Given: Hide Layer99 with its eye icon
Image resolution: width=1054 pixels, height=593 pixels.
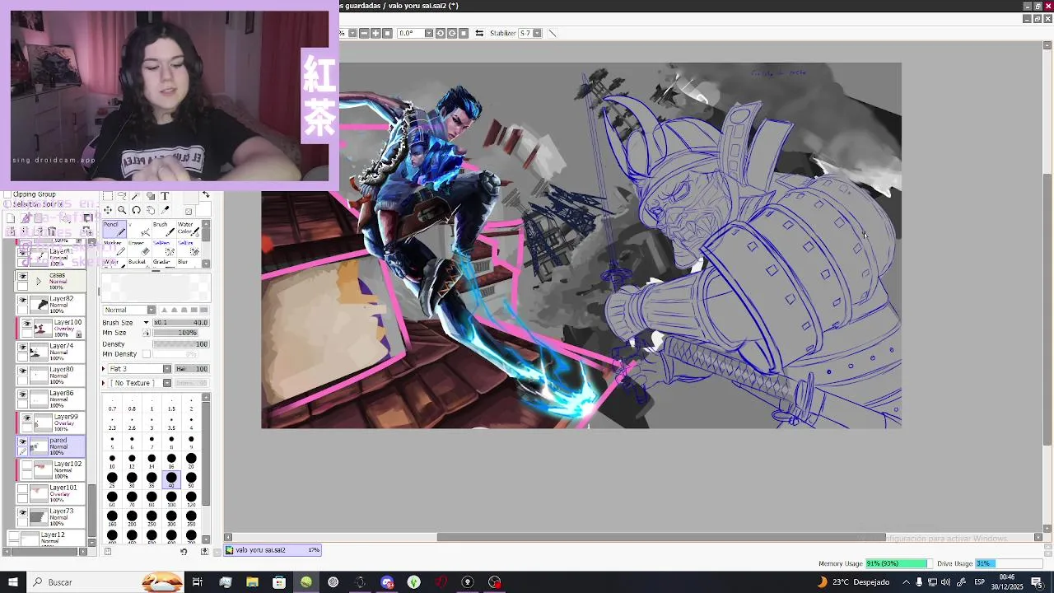Looking at the screenshot, I should coord(26,418).
